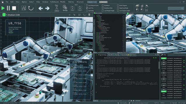Click the robot arm Calibrate icon
Image resolution: width=186 pixels, height=104 pixels.
tap(57, 7)
